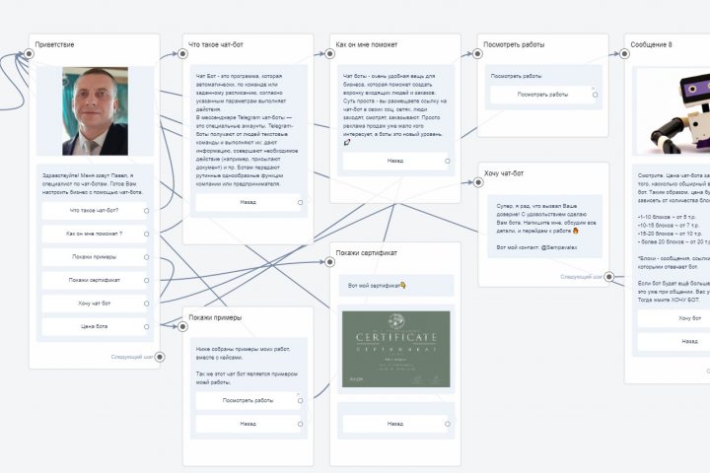Viewport: 710px width, 473px height.
Task: Click input connector of Как он мне поможет block
Action: 330,54
